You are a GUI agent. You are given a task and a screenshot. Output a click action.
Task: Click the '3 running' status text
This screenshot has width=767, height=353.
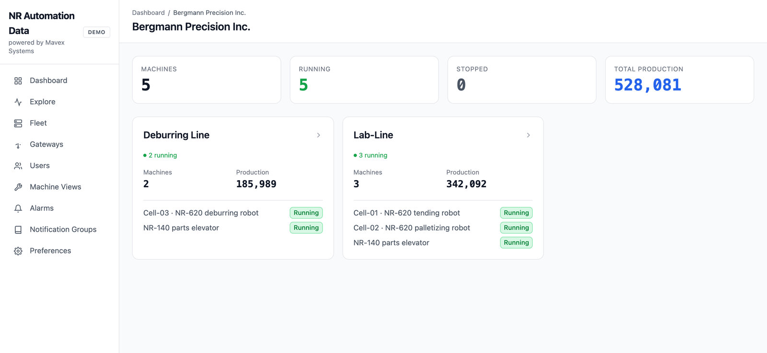[373, 155]
